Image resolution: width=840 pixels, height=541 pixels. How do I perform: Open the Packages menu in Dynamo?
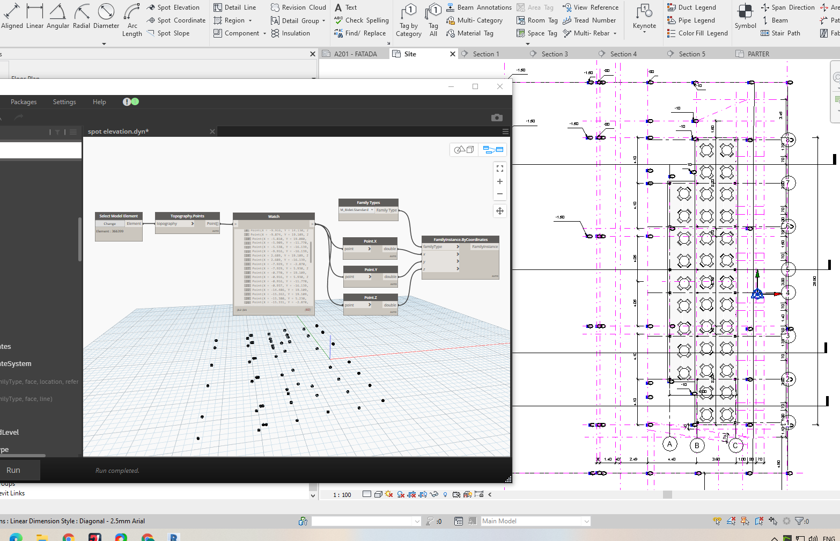pos(24,102)
